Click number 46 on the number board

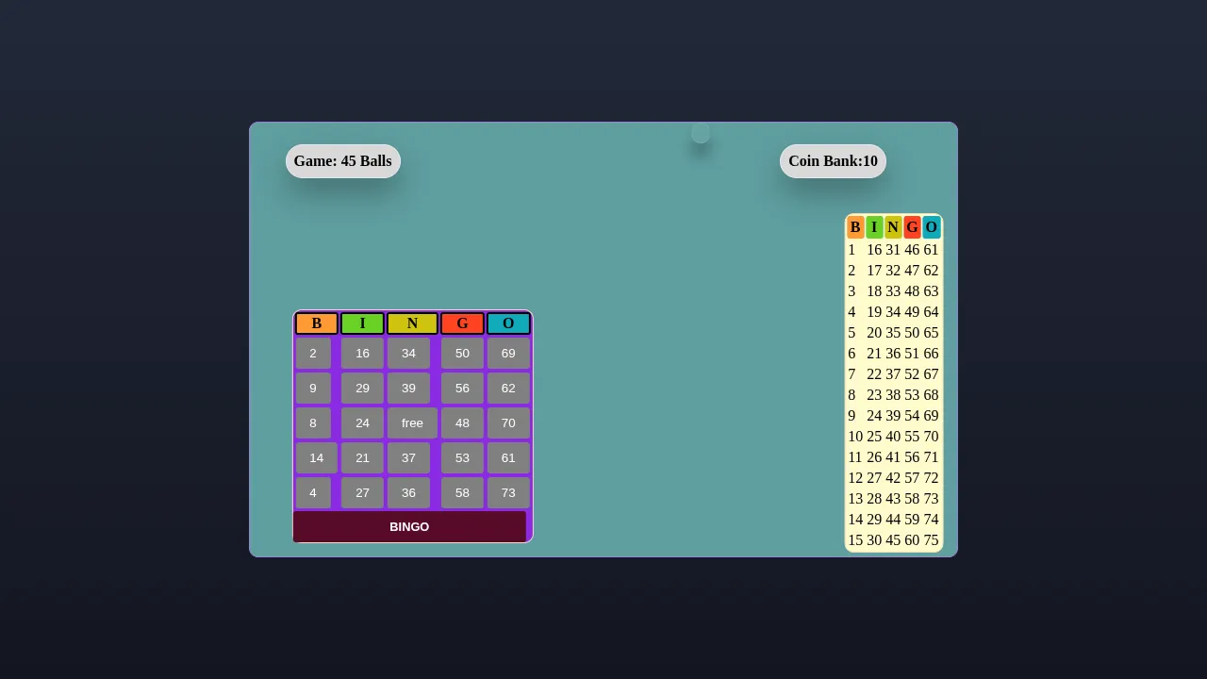point(912,250)
